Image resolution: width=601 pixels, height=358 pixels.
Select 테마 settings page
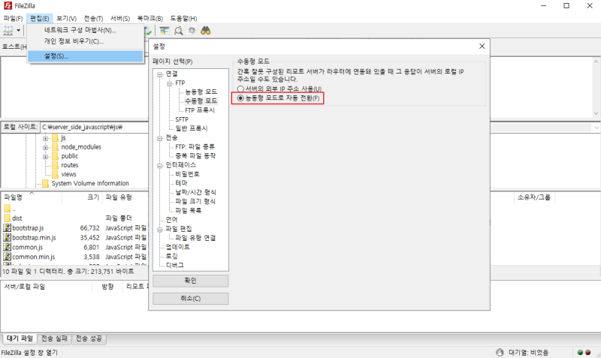(181, 183)
